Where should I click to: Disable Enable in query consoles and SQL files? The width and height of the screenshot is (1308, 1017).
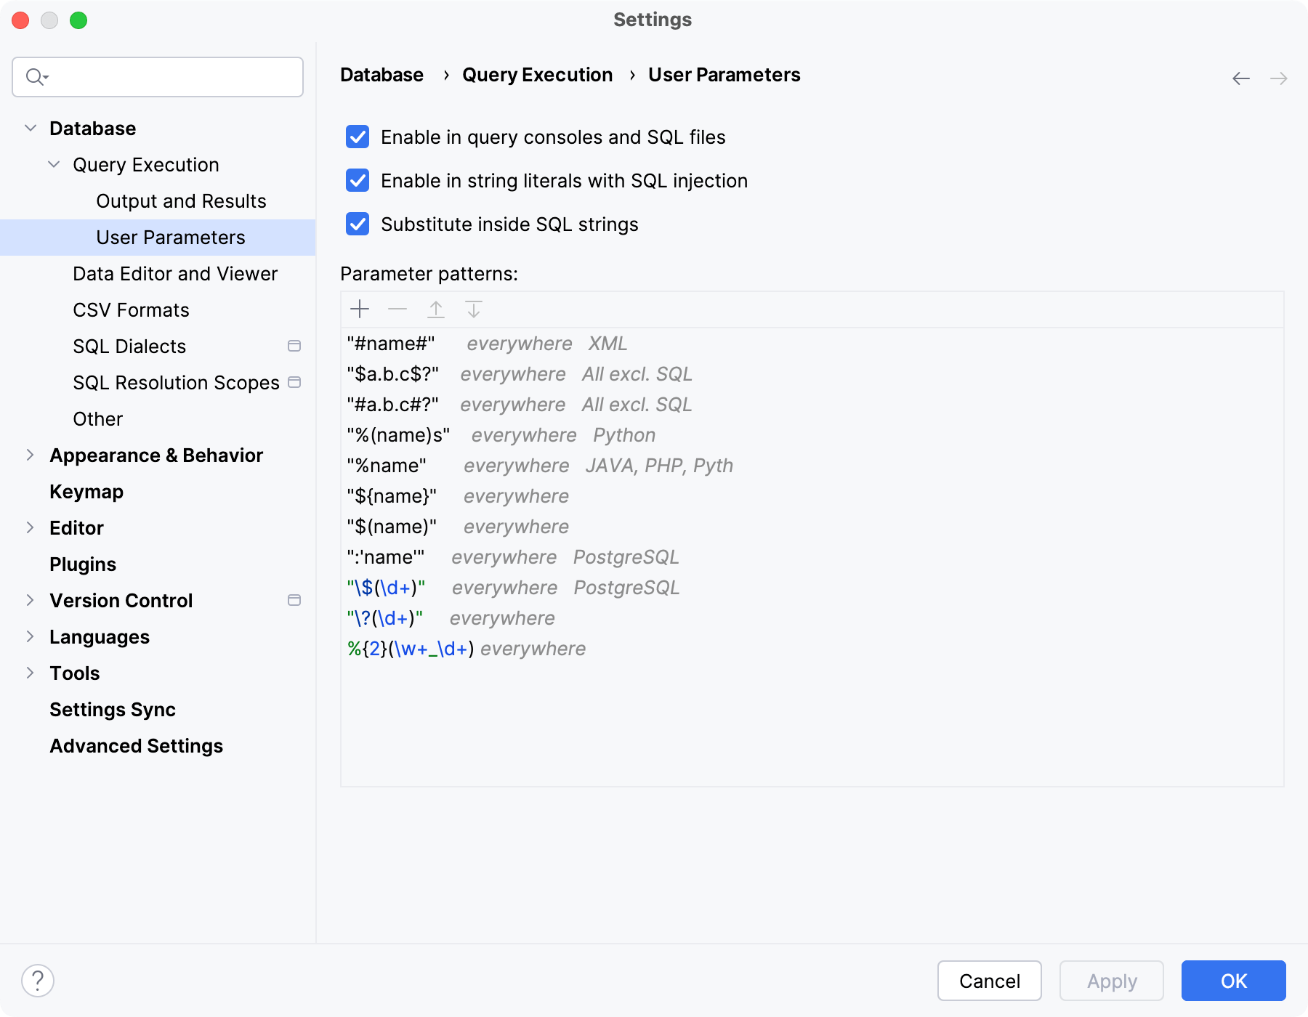coord(358,137)
